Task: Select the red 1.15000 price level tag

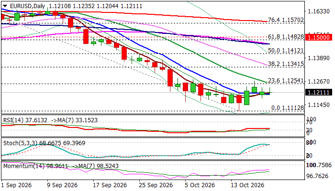Action: pos(319,38)
